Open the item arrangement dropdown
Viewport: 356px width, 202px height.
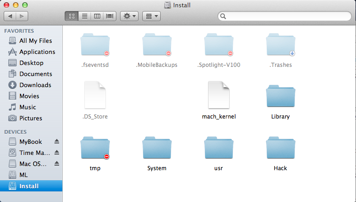click(x=151, y=16)
